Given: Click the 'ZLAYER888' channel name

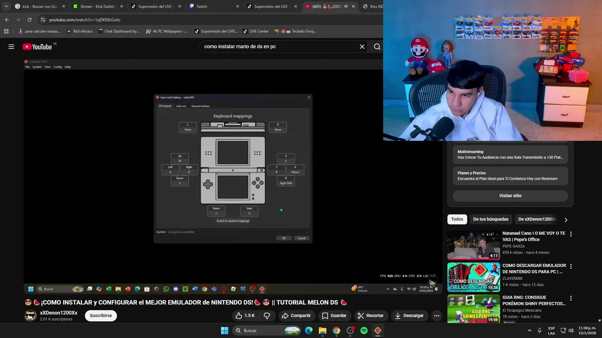Looking at the screenshot, I should (512, 278).
